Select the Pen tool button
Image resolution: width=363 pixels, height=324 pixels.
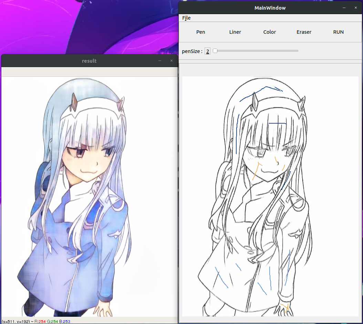[x=200, y=32]
